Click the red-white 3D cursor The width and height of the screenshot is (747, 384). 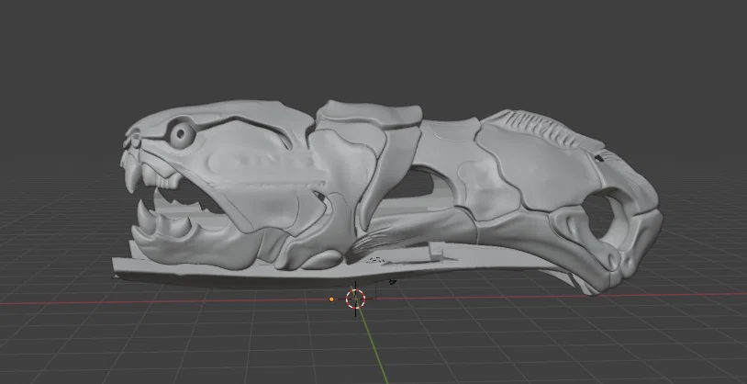[x=355, y=299]
